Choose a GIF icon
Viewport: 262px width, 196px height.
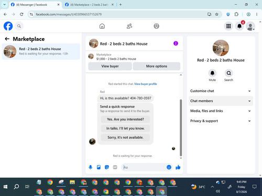click(115, 167)
